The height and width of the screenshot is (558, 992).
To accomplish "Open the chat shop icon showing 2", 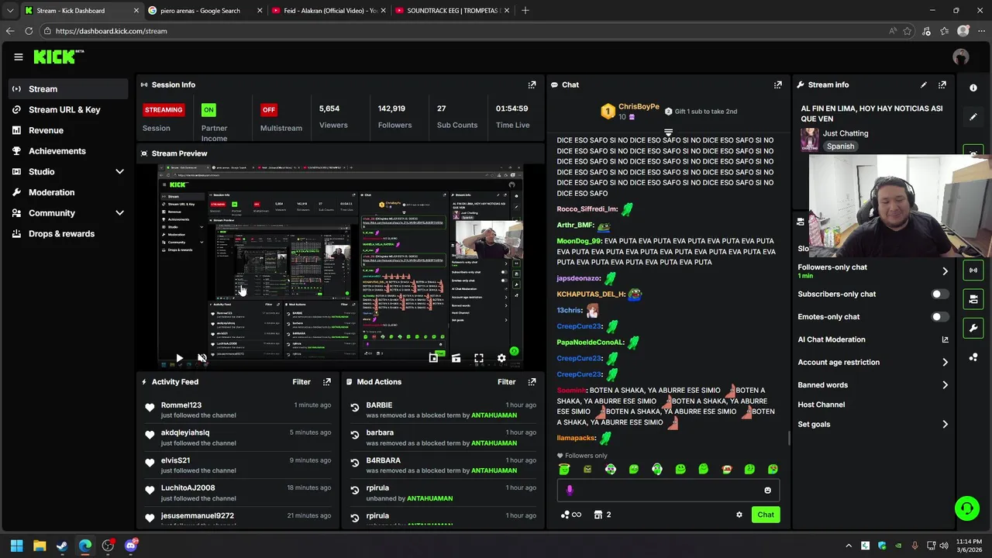I will coord(602,515).
